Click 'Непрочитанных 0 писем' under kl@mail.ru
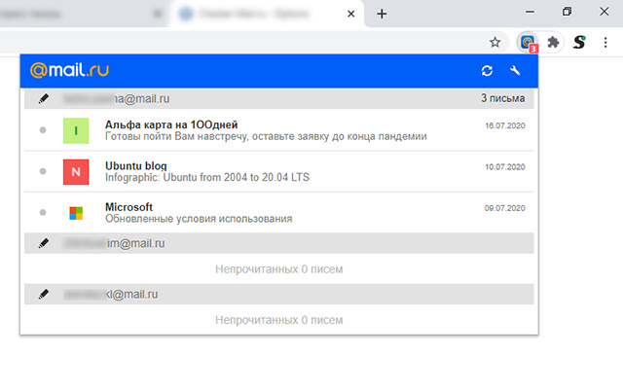 click(x=279, y=320)
